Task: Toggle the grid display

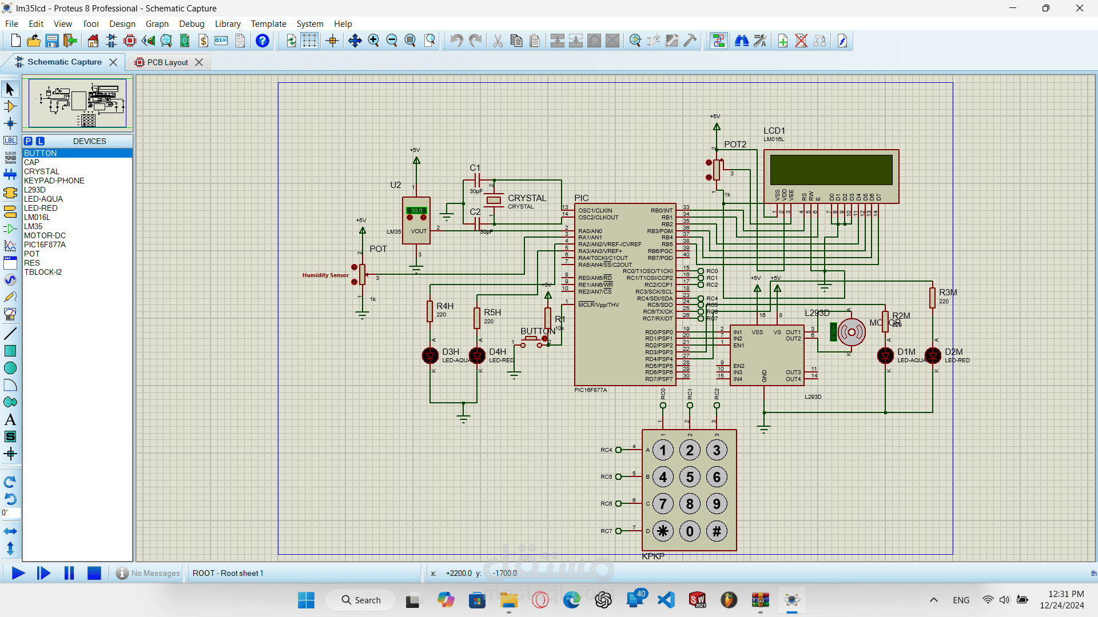Action: [x=309, y=41]
